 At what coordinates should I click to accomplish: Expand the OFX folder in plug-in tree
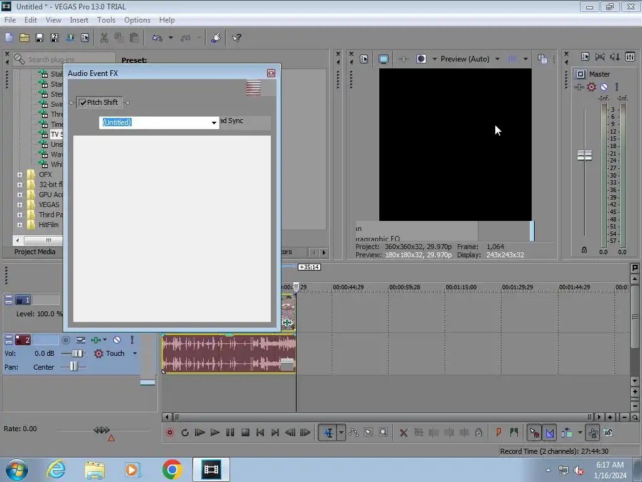tap(19, 174)
